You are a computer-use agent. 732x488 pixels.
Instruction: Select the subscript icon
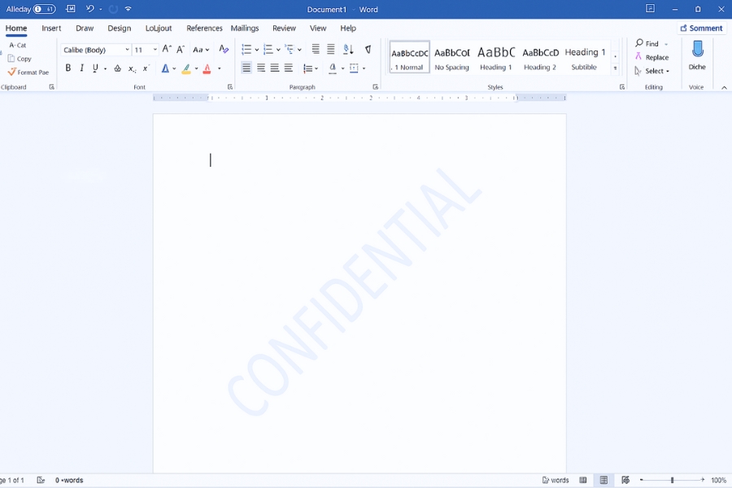click(131, 68)
